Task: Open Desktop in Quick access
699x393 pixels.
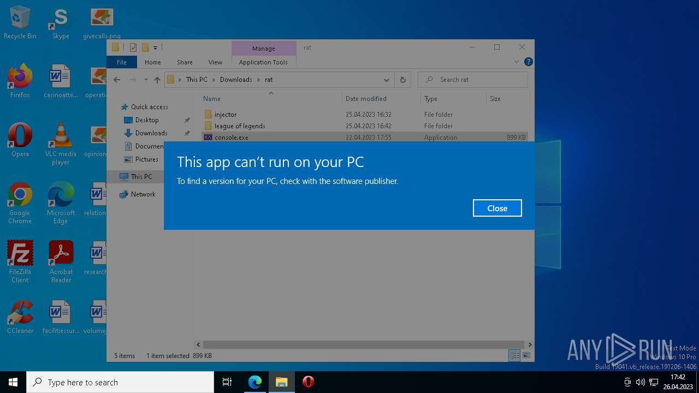Action: (x=147, y=120)
